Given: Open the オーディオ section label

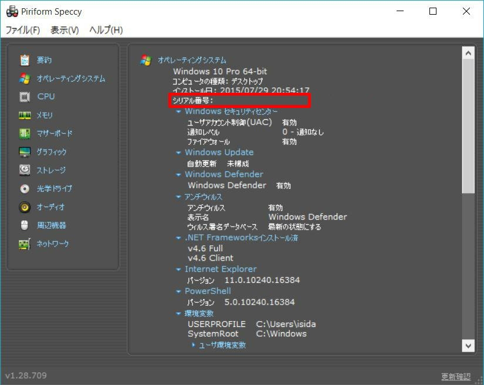Looking at the screenshot, I should coord(50,207).
